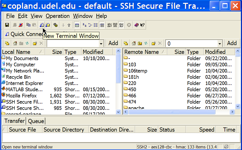Open the Operation menu
Screen dimensions: 242x150
click(x=58, y=16)
